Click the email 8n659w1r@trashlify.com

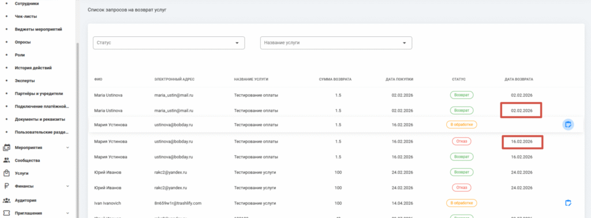[178, 203]
